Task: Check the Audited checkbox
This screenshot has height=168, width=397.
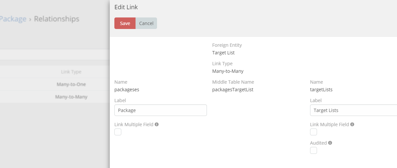Action: click(313, 151)
